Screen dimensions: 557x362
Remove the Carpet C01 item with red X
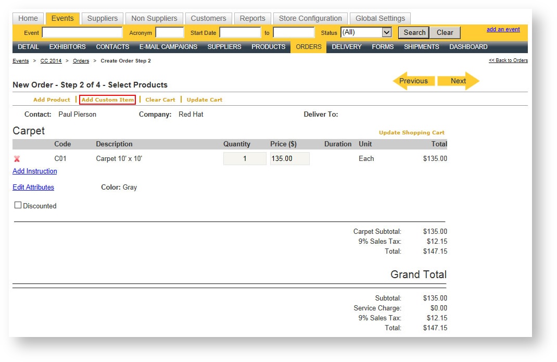pos(17,159)
